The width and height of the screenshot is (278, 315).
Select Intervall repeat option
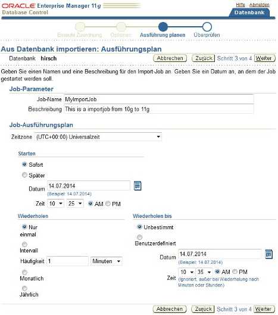(x=24, y=245)
